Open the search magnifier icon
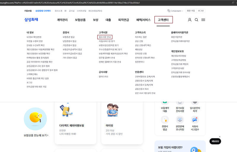 pyautogui.click(x=196, y=20)
